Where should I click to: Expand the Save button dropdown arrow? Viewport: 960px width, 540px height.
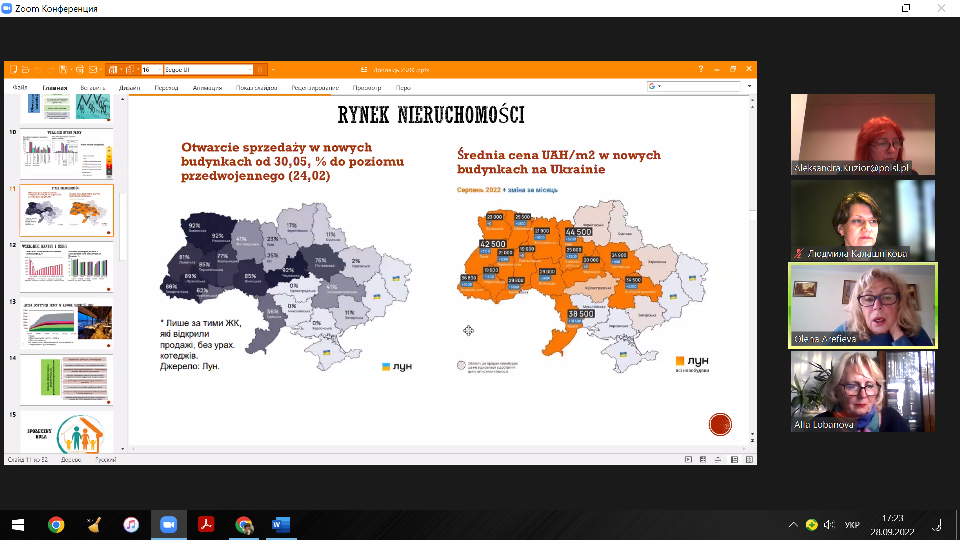pyautogui.click(x=72, y=70)
